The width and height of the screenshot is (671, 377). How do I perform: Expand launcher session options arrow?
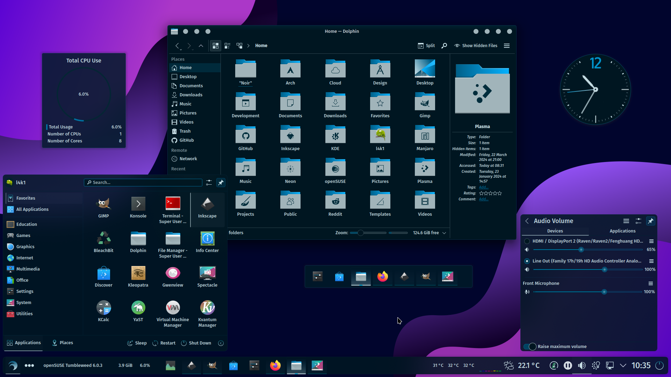pyautogui.click(x=221, y=343)
